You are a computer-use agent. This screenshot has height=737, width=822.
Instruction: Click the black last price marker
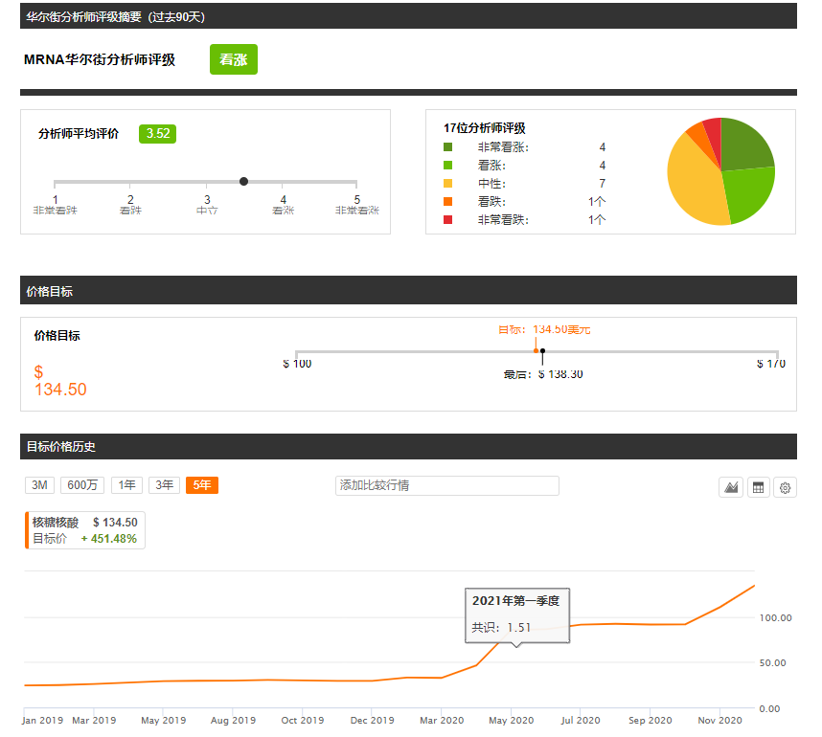542,351
